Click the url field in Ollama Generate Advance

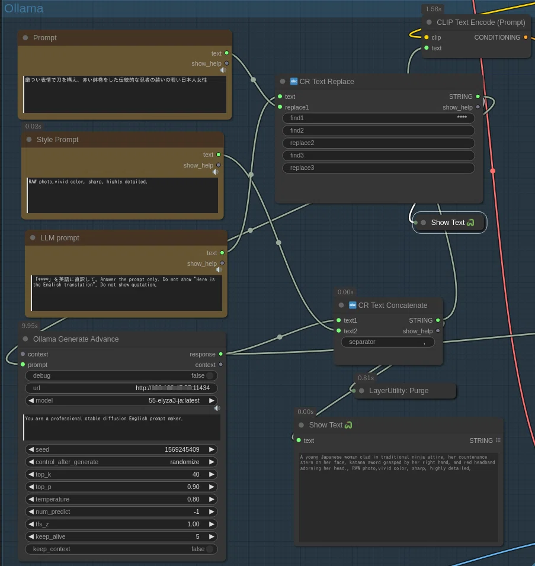tap(121, 388)
